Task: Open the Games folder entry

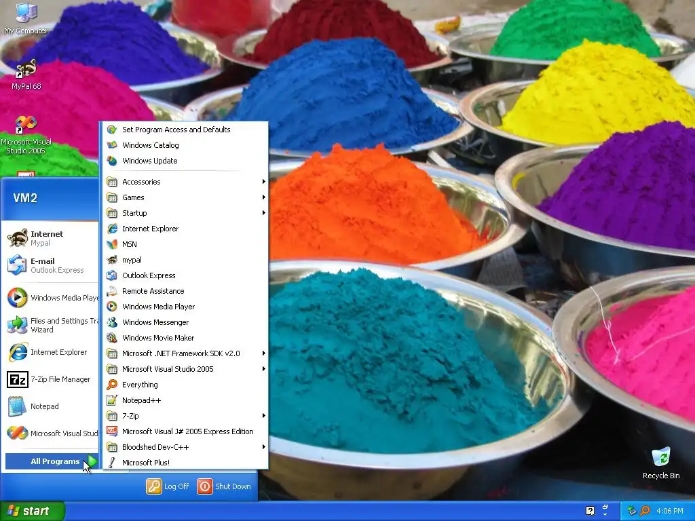Action: [x=186, y=197]
